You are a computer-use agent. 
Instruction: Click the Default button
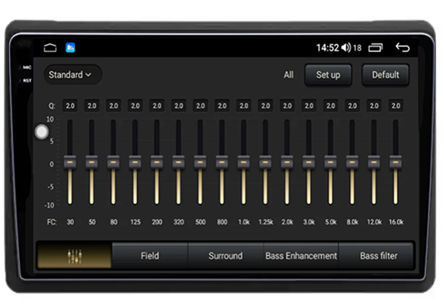click(386, 75)
